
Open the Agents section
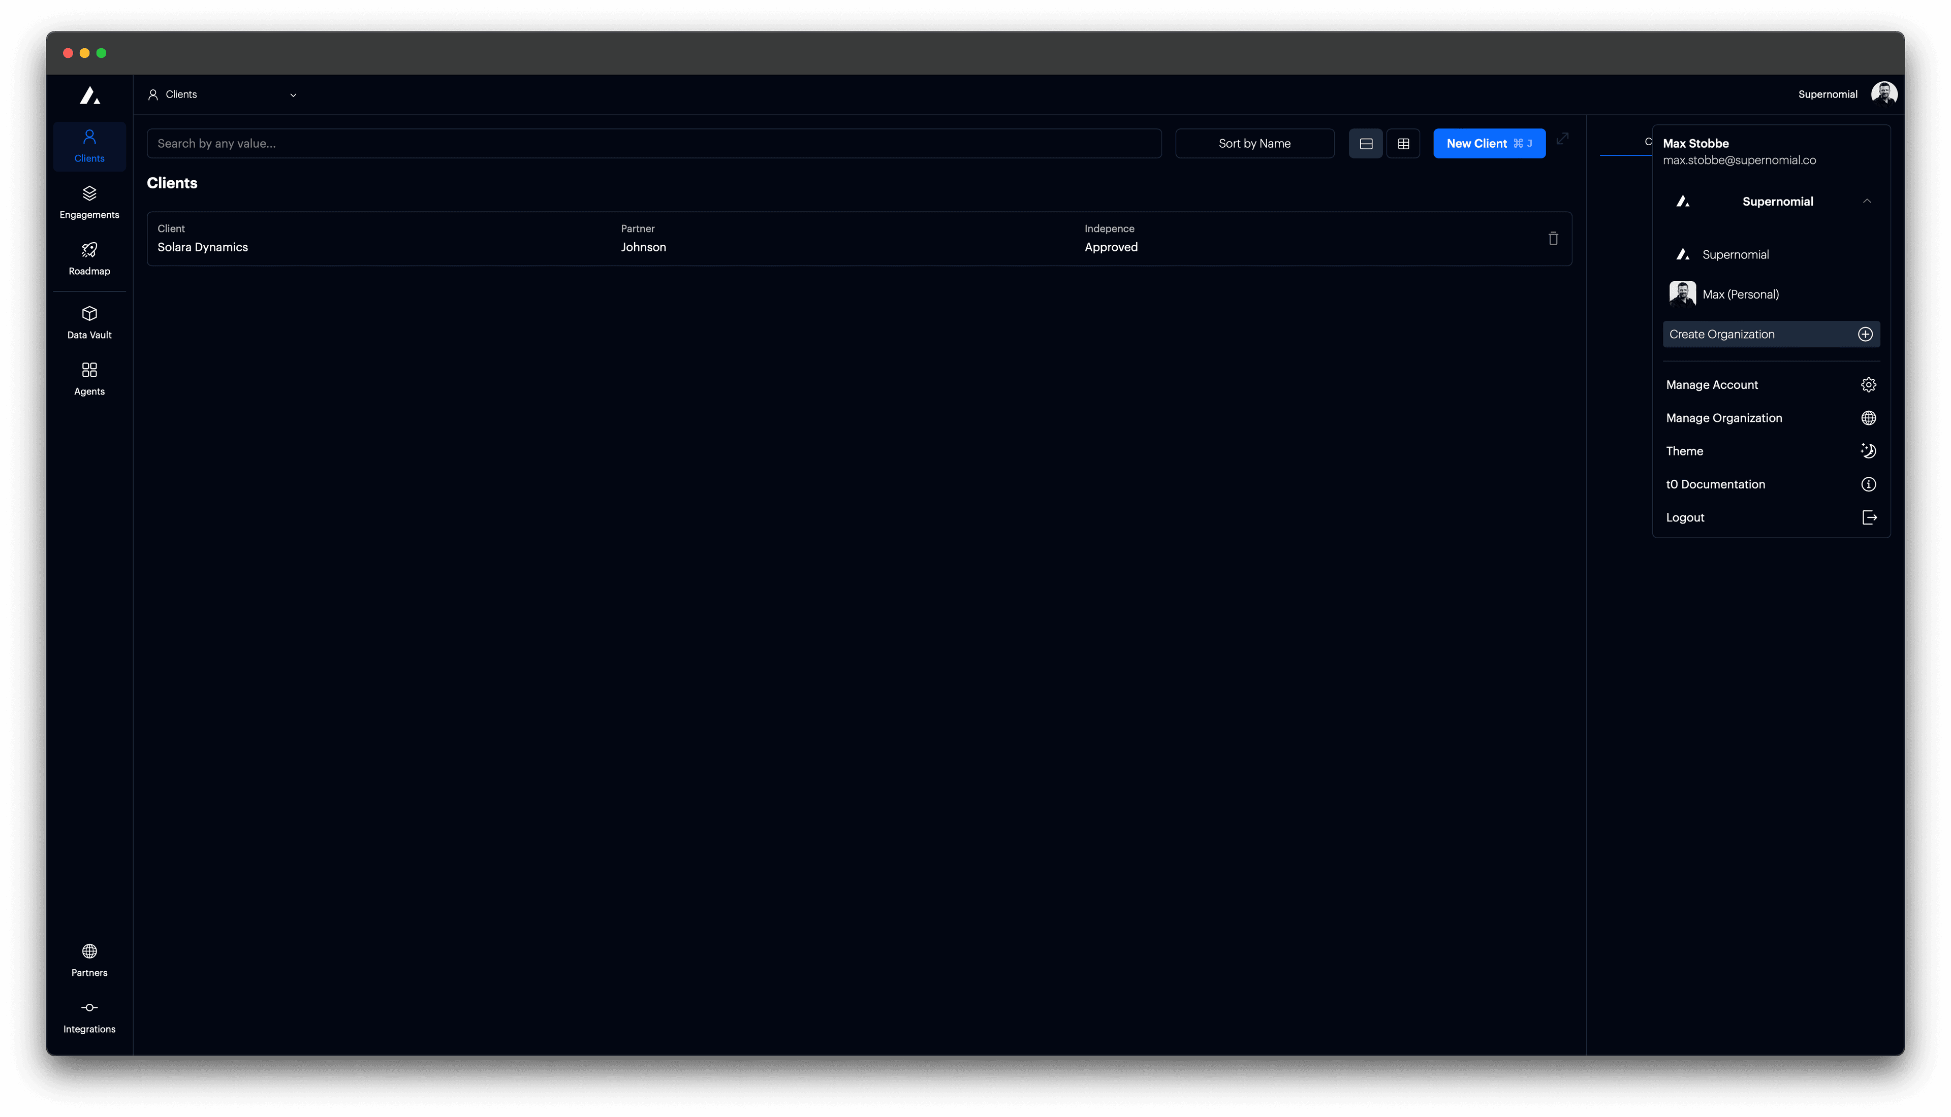pyautogui.click(x=89, y=378)
